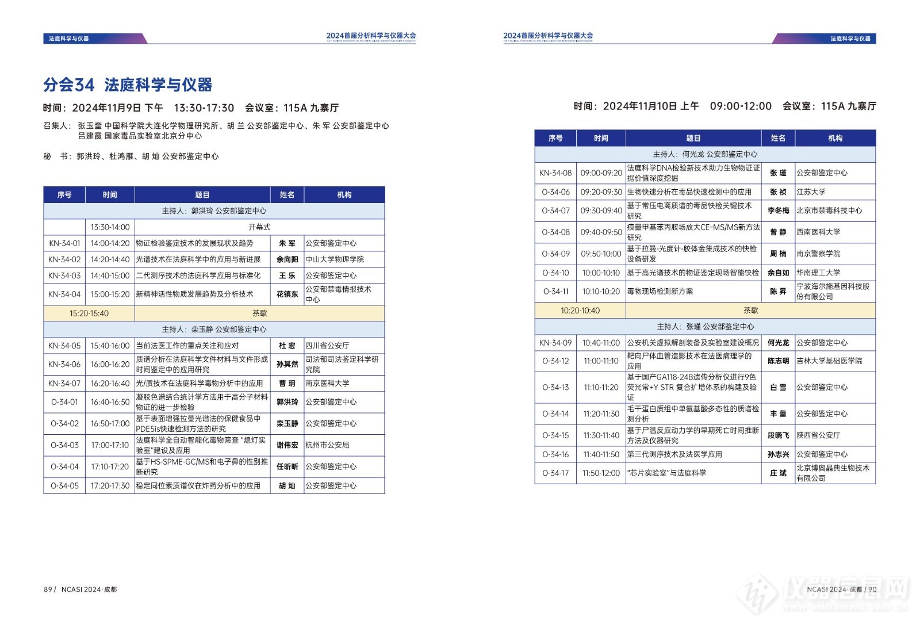The height and width of the screenshot is (624, 920).
Task: Select row number 'KN-34-01'
Action: (x=64, y=243)
